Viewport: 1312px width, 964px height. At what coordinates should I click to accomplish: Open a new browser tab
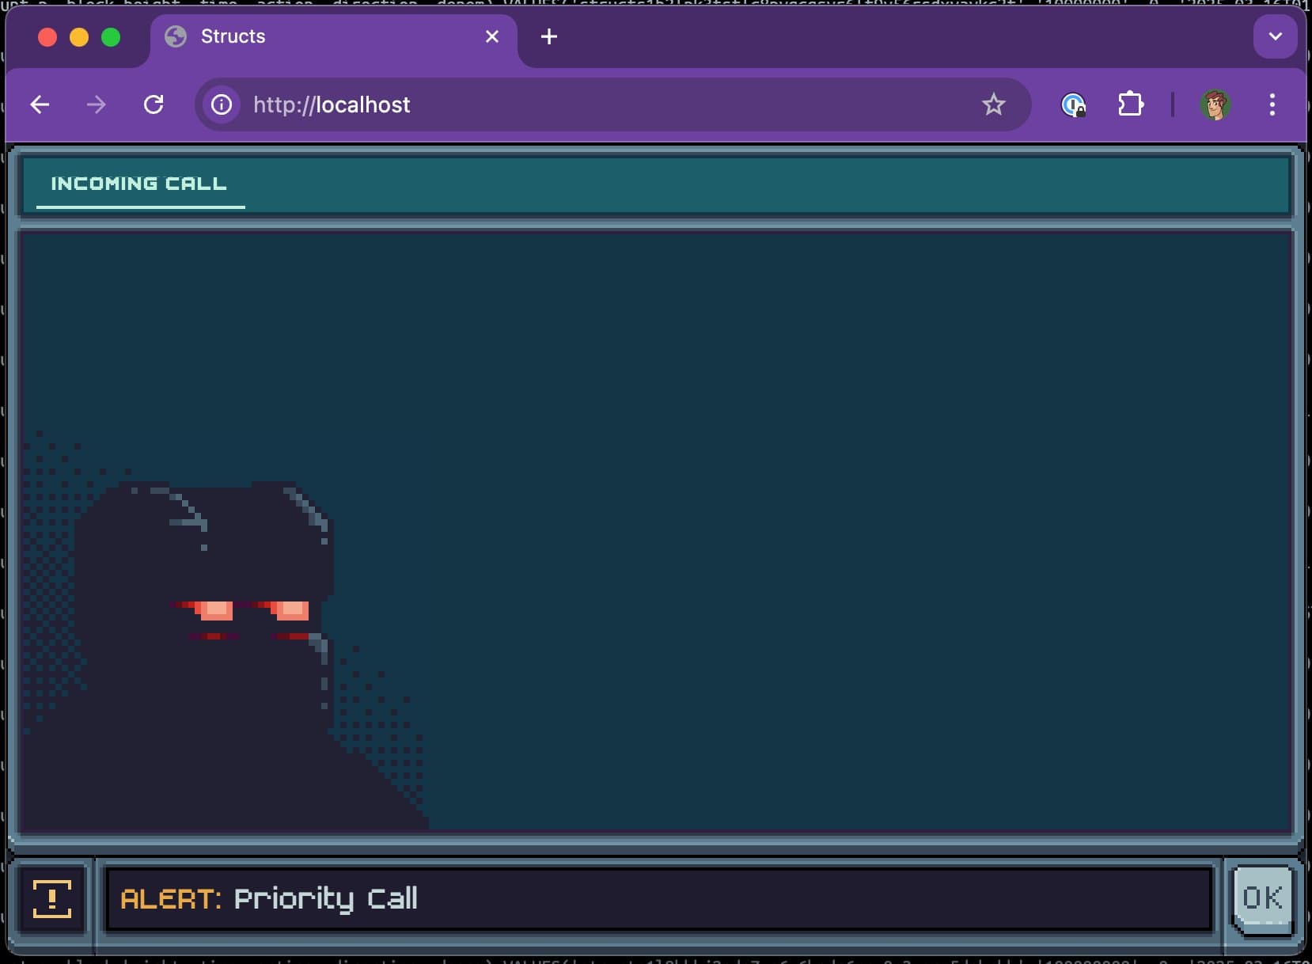549,36
